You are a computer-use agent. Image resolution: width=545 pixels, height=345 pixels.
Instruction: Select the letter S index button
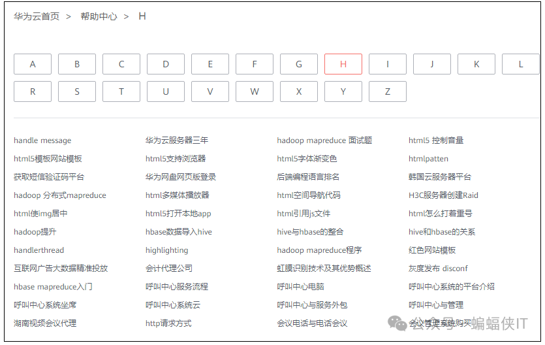77,91
